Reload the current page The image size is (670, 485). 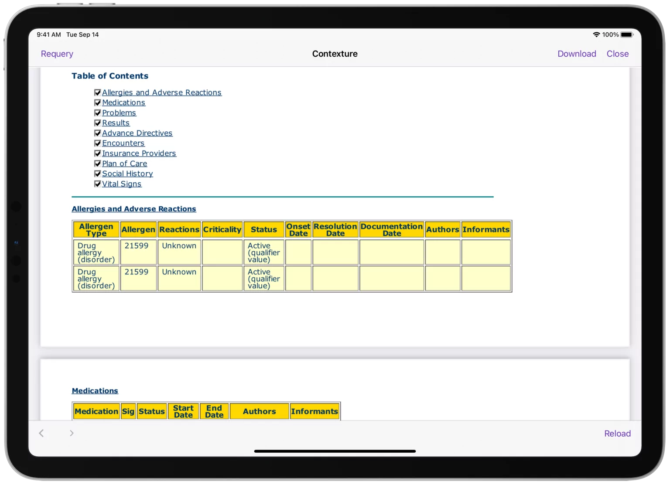coord(617,434)
